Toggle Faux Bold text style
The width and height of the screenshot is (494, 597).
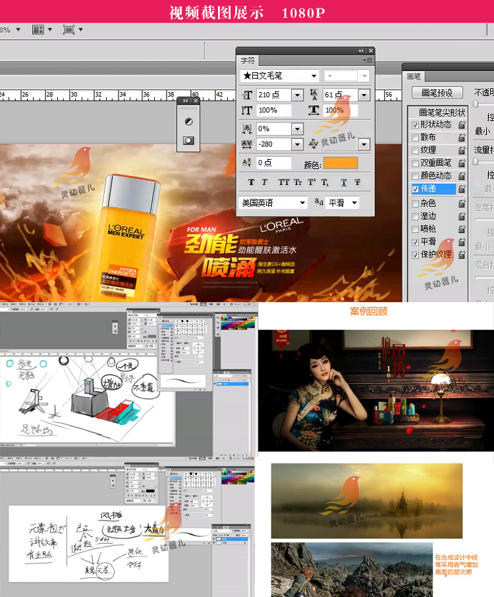click(251, 182)
